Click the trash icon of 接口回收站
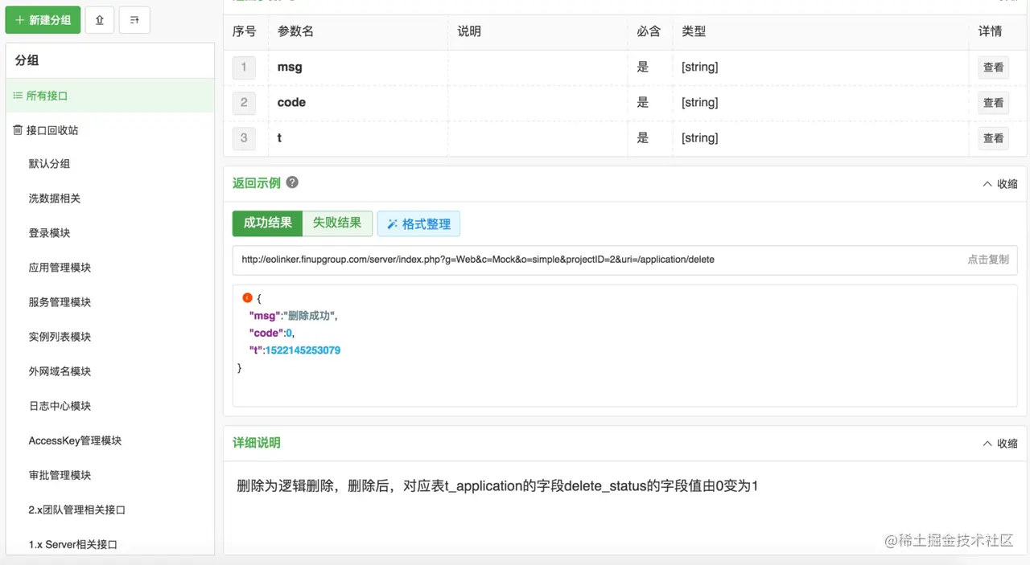The height and width of the screenshot is (565, 1030). [18, 130]
